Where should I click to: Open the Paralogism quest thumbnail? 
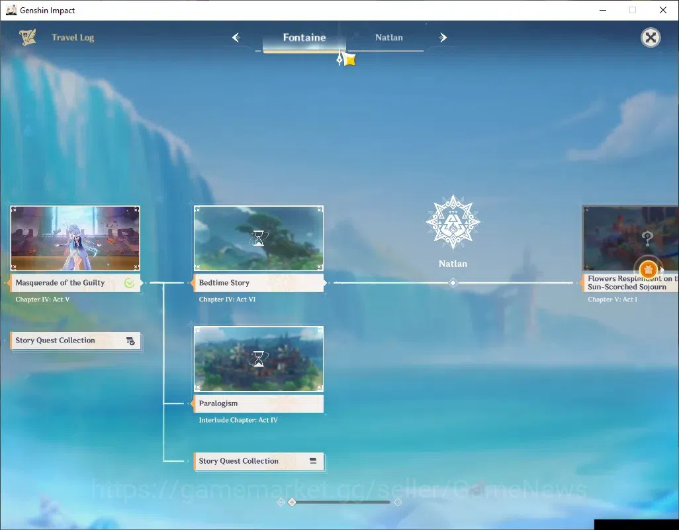click(x=259, y=359)
